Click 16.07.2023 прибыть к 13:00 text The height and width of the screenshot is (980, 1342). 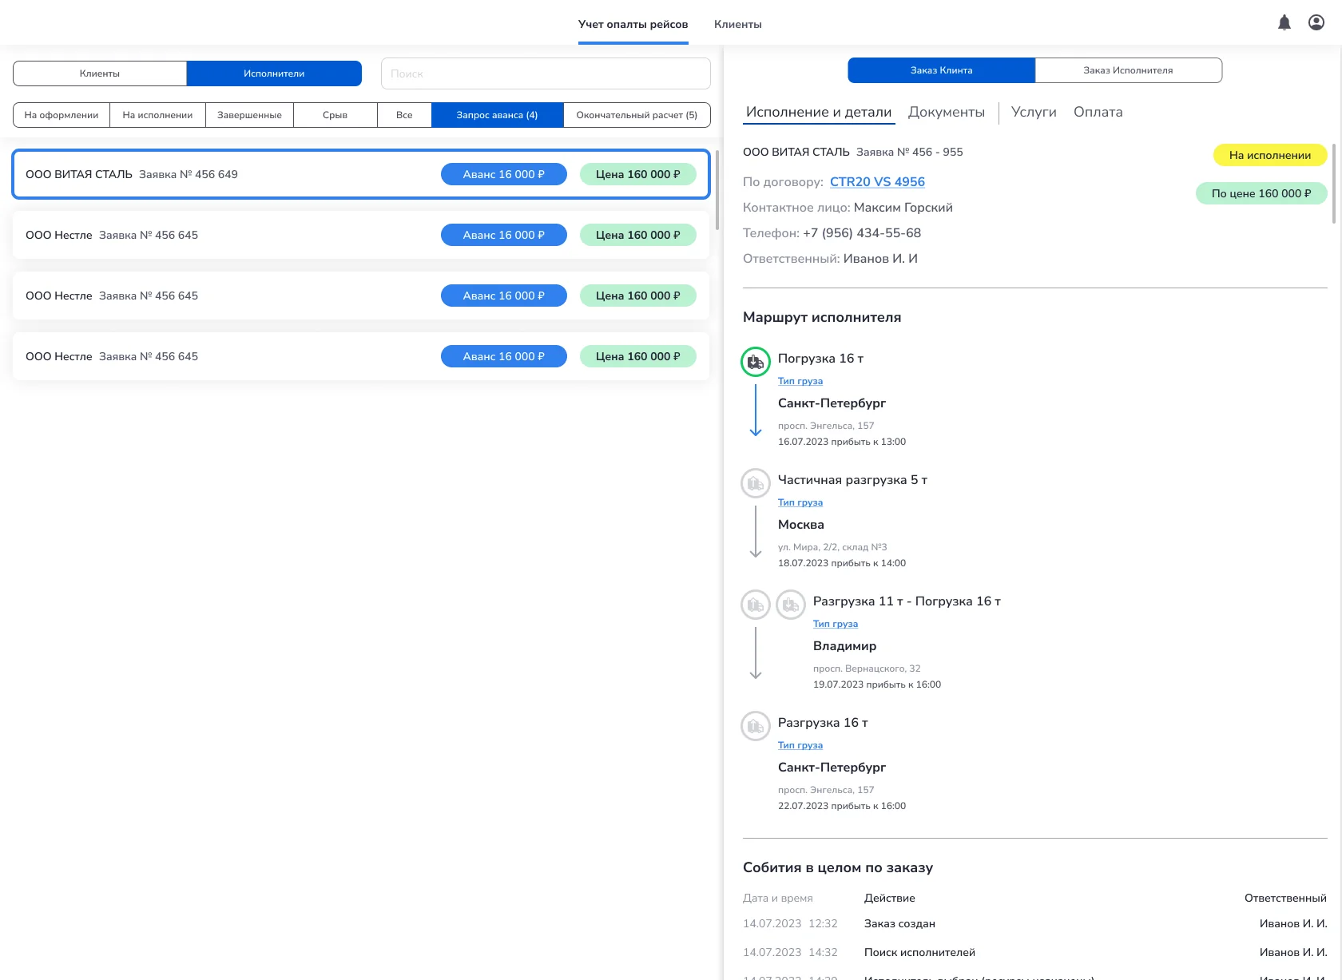point(842,442)
